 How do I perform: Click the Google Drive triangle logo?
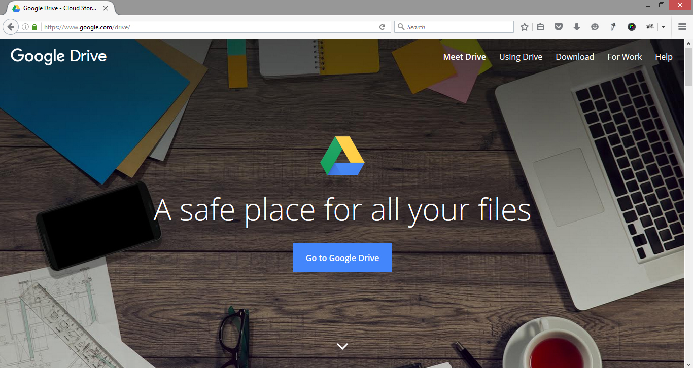(x=342, y=155)
